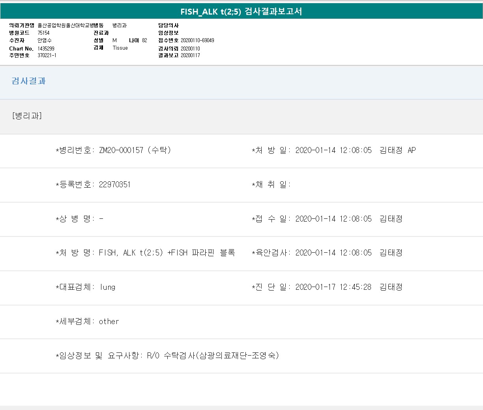The height and width of the screenshot is (410, 483).
Task: Select Chart No. value 1435299
Action: 46,48
